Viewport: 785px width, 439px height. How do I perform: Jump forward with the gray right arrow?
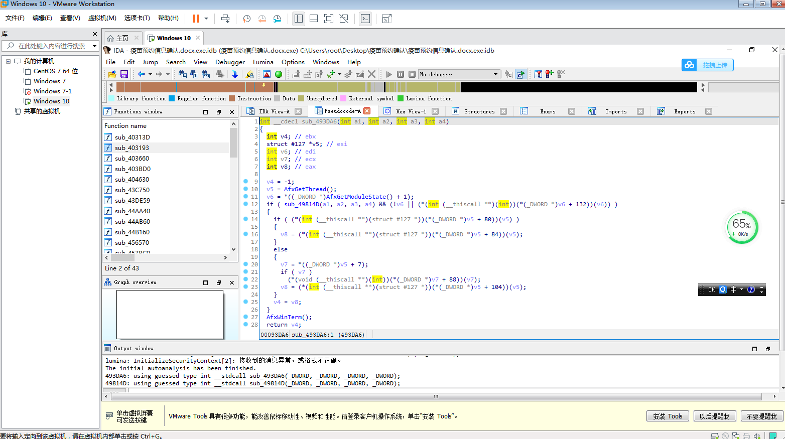tap(159, 74)
